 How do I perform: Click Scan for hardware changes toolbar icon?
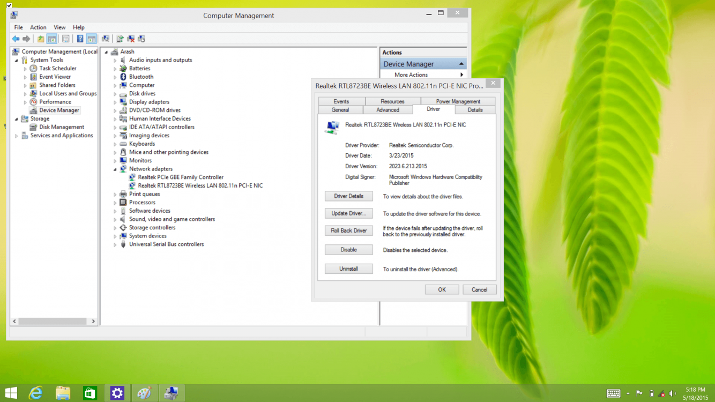point(106,39)
